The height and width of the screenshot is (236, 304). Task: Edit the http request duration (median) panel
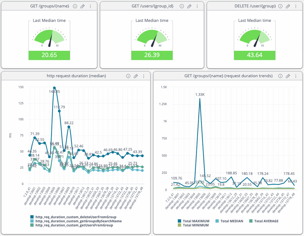click(136, 76)
